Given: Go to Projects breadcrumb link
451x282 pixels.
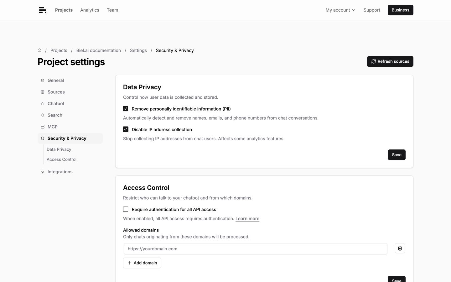Looking at the screenshot, I should point(59,50).
